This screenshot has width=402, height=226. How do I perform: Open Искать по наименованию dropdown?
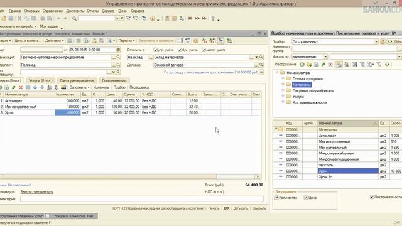(x=325, y=56)
